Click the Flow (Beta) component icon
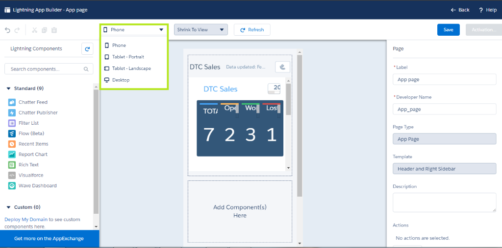The image size is (502, 248). (x=12, y=134)
